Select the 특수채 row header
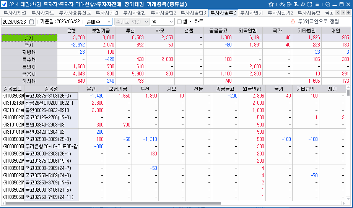The width and height of the screenshot is (353, 208). tap(29, 59)
